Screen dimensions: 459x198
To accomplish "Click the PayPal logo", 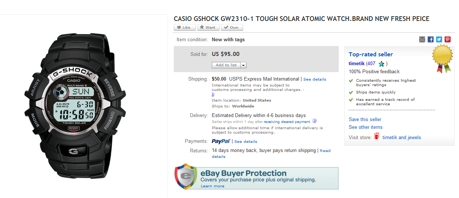I will [221, 141].
